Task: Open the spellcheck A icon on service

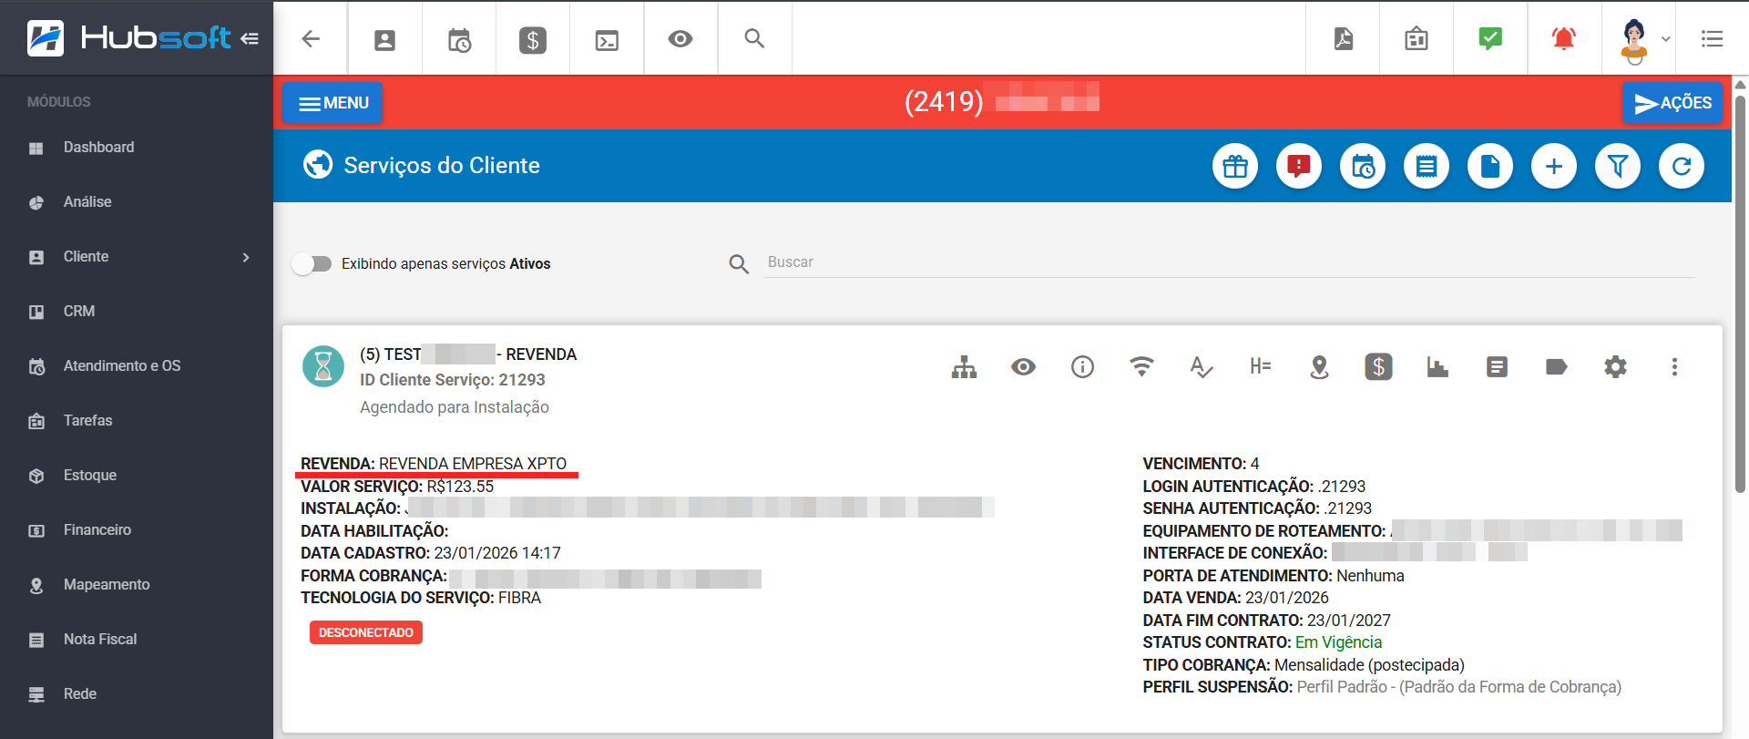Action: click(x=1201, y=367)
